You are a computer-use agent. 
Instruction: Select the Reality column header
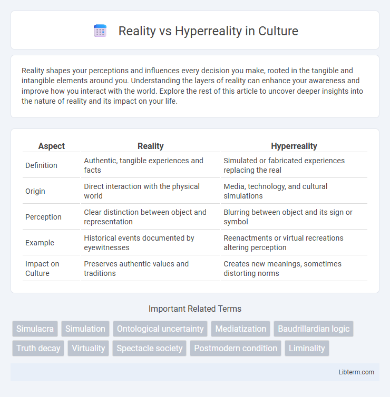point(150,146)
